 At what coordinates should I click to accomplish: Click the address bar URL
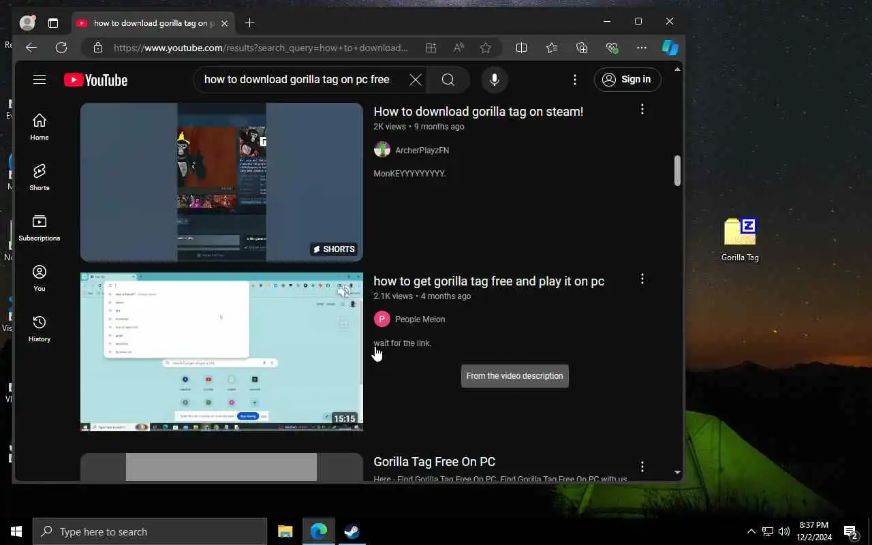click(261, 48)
